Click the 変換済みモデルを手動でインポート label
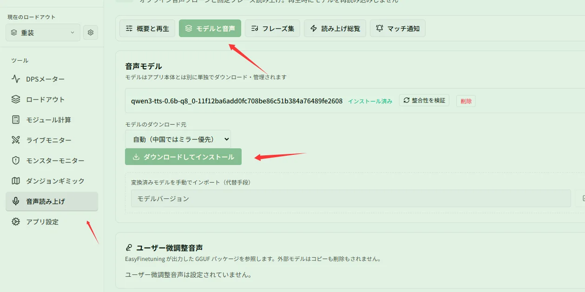Screen dimensions: 585x292 pos(191,182)
